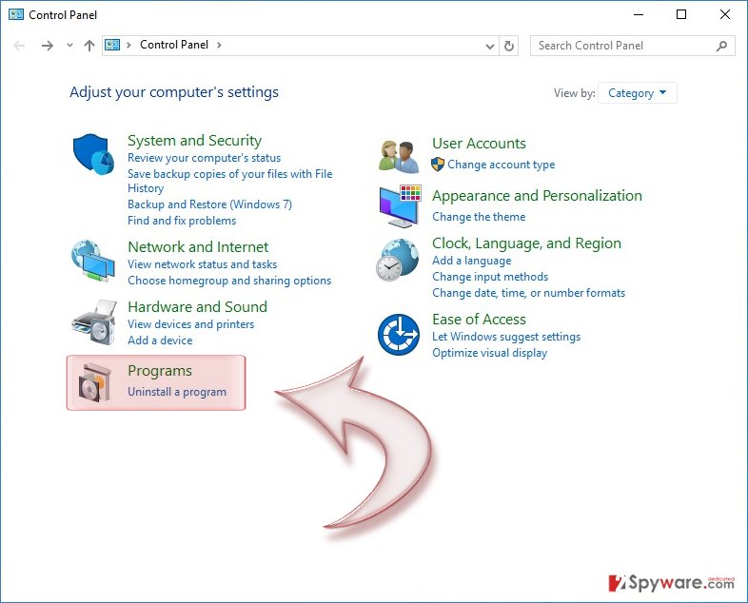Open the User Accounts people icon
This screenshot has height=603, width=748.
399,156
